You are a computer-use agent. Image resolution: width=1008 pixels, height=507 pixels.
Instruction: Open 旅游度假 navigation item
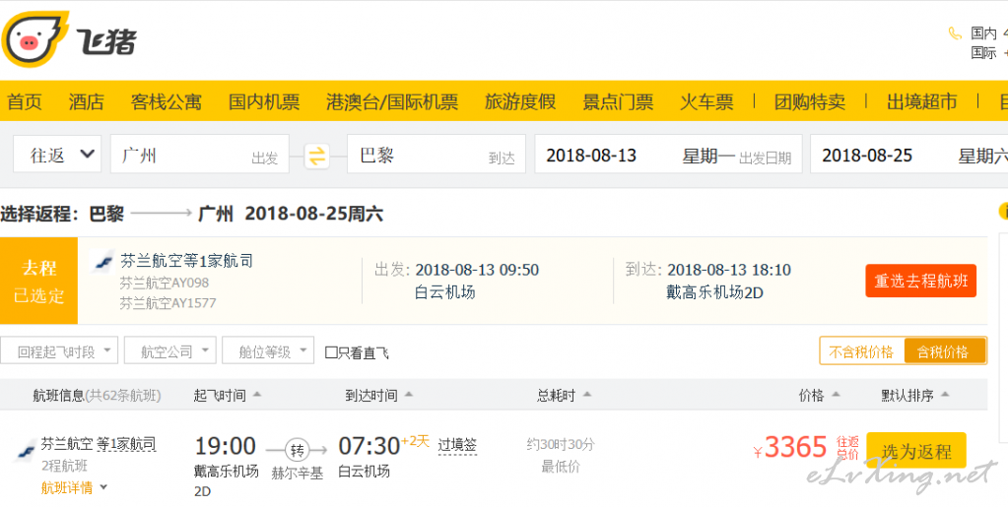click(x=520, y=101)
